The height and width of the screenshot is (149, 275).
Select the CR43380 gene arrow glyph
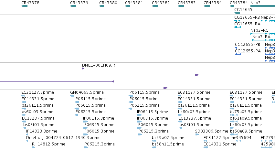pos(101,6)
